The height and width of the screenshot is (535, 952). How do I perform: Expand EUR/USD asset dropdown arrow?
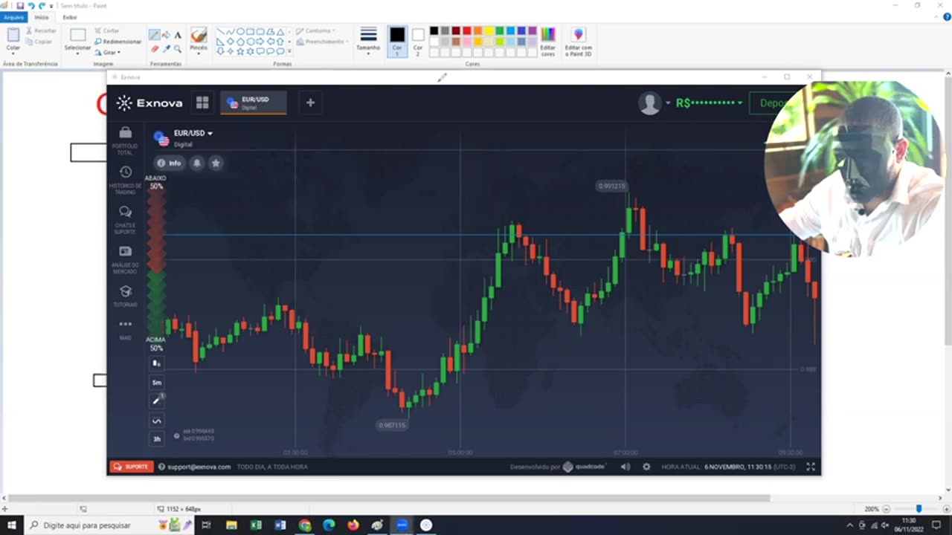click(x=210, y=133)
